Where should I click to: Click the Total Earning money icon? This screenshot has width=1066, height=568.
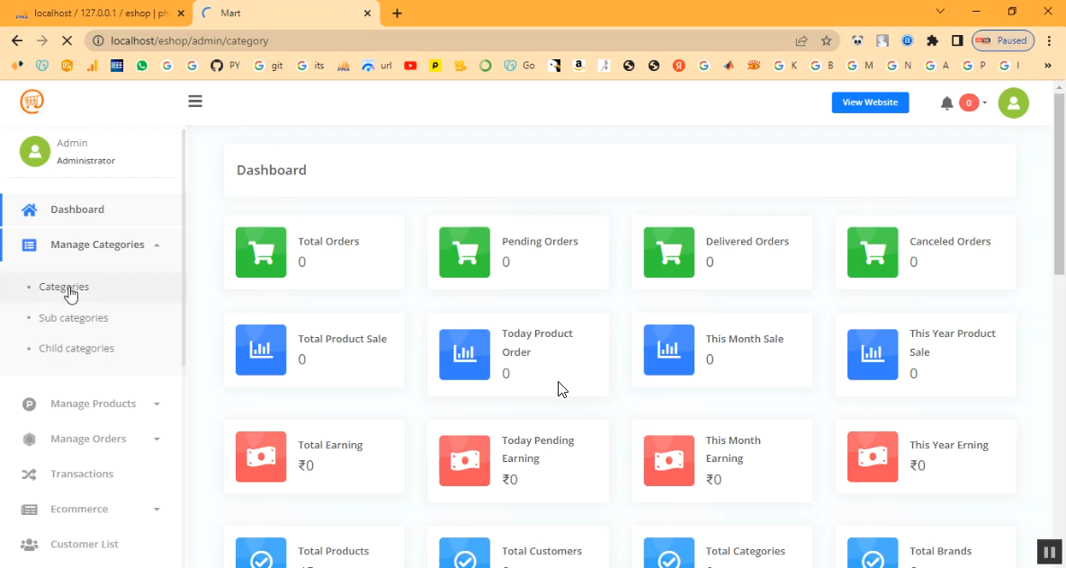click(x=261, y=457)
